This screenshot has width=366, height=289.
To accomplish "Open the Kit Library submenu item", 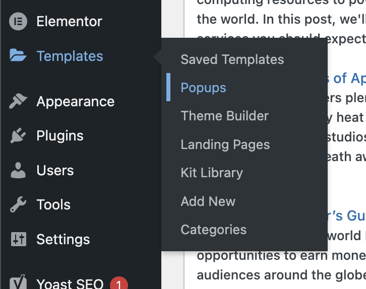I will [x=212, y=173].
